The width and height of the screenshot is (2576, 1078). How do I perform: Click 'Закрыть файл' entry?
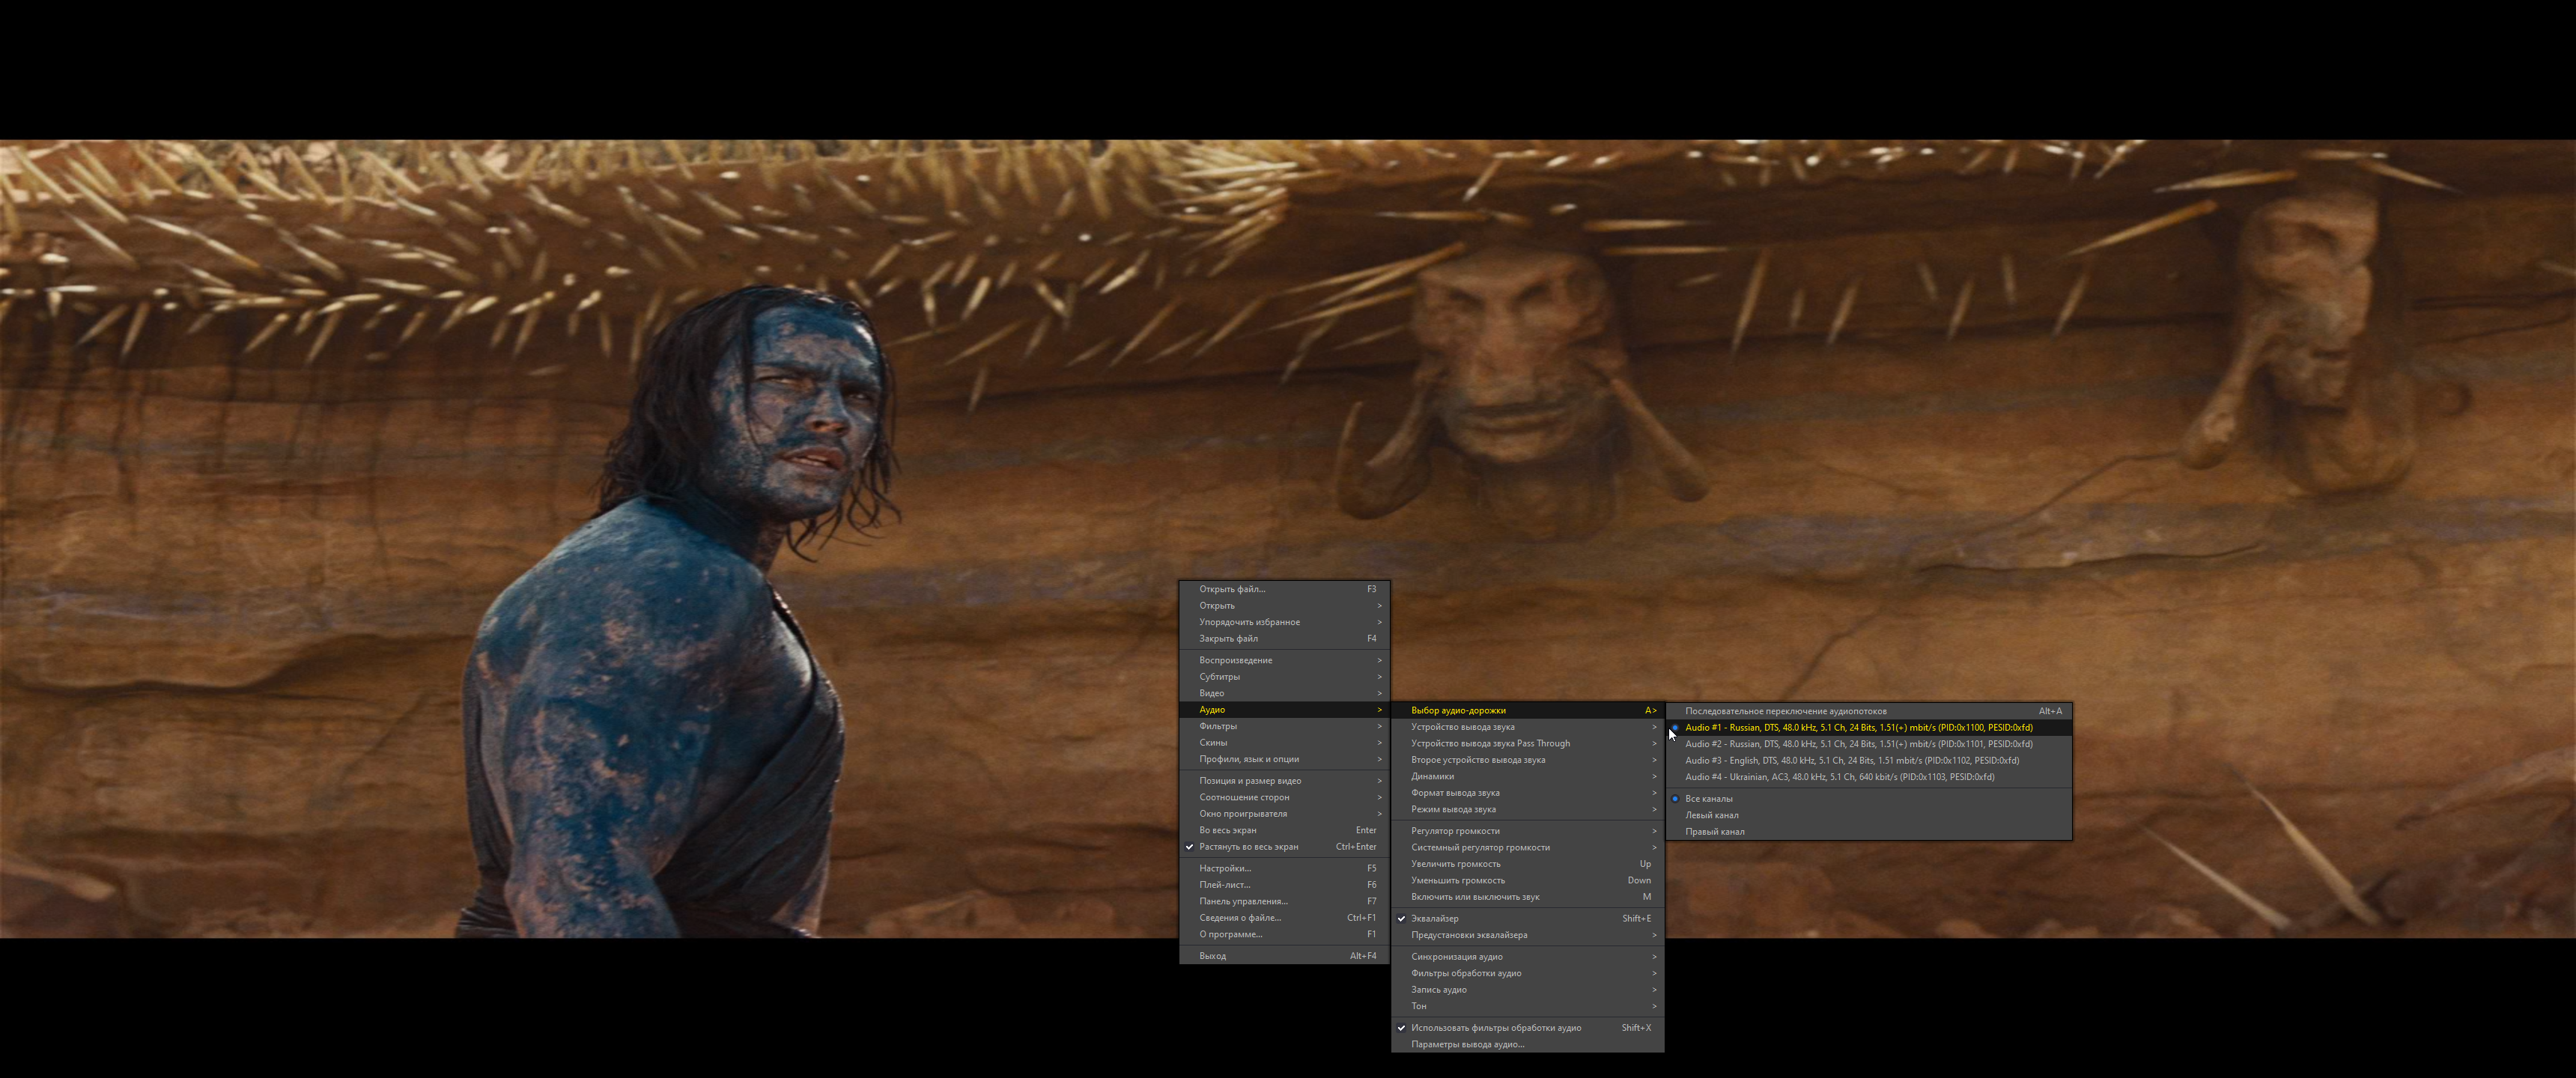1285,638
